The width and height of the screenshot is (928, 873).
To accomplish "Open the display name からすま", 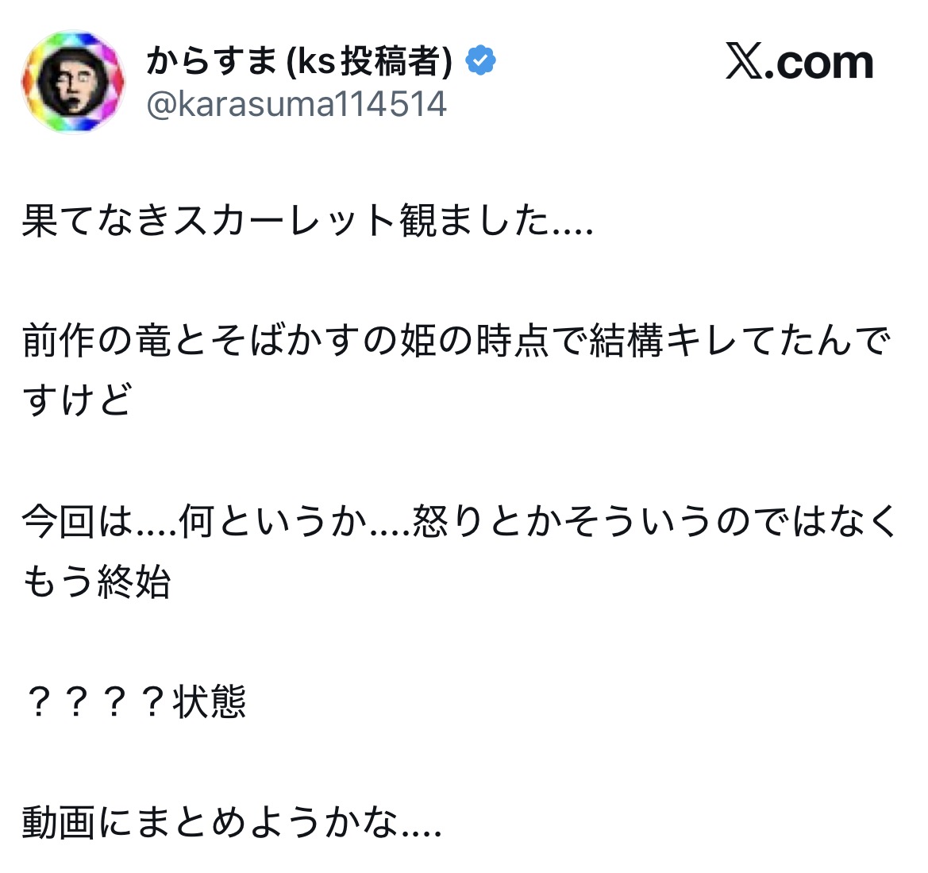I will 211,61.
